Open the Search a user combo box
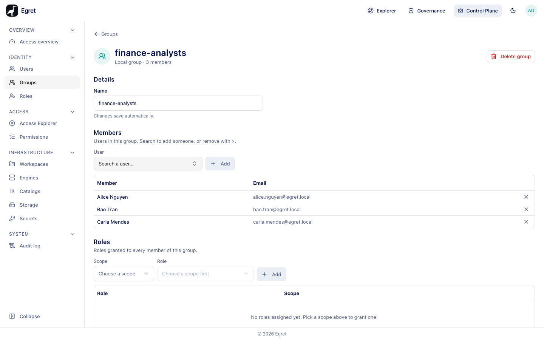 148,164
